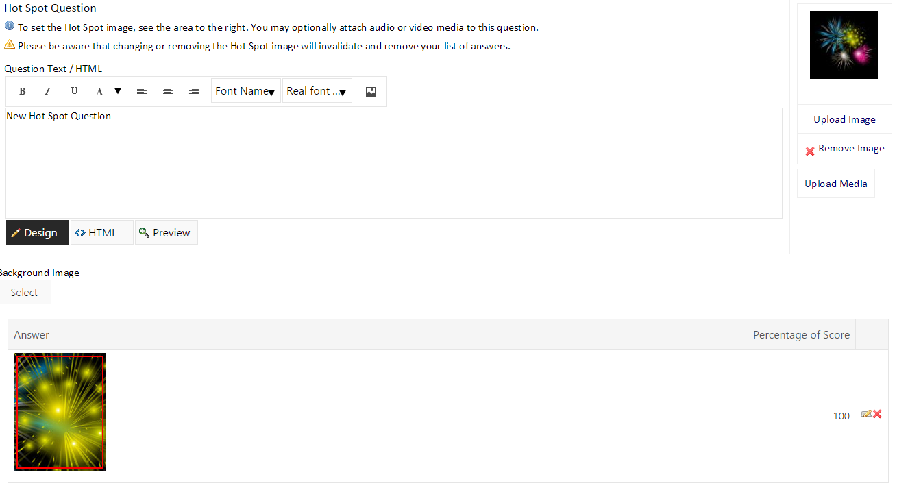Image resolution: width=897 pixels, height=490 pixels.
Task: Toggle italic text formatting
Action: (x=48, y=91)
